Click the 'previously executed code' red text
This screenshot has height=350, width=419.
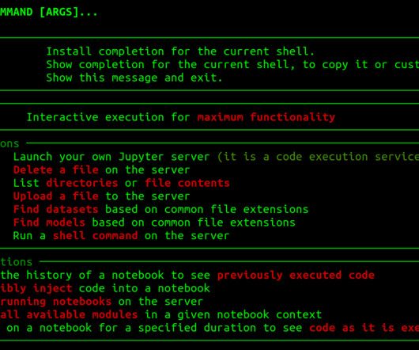tap(296, 275)
